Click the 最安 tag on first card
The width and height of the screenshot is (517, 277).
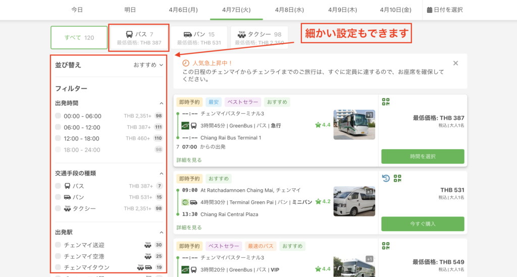coord(214,102)
